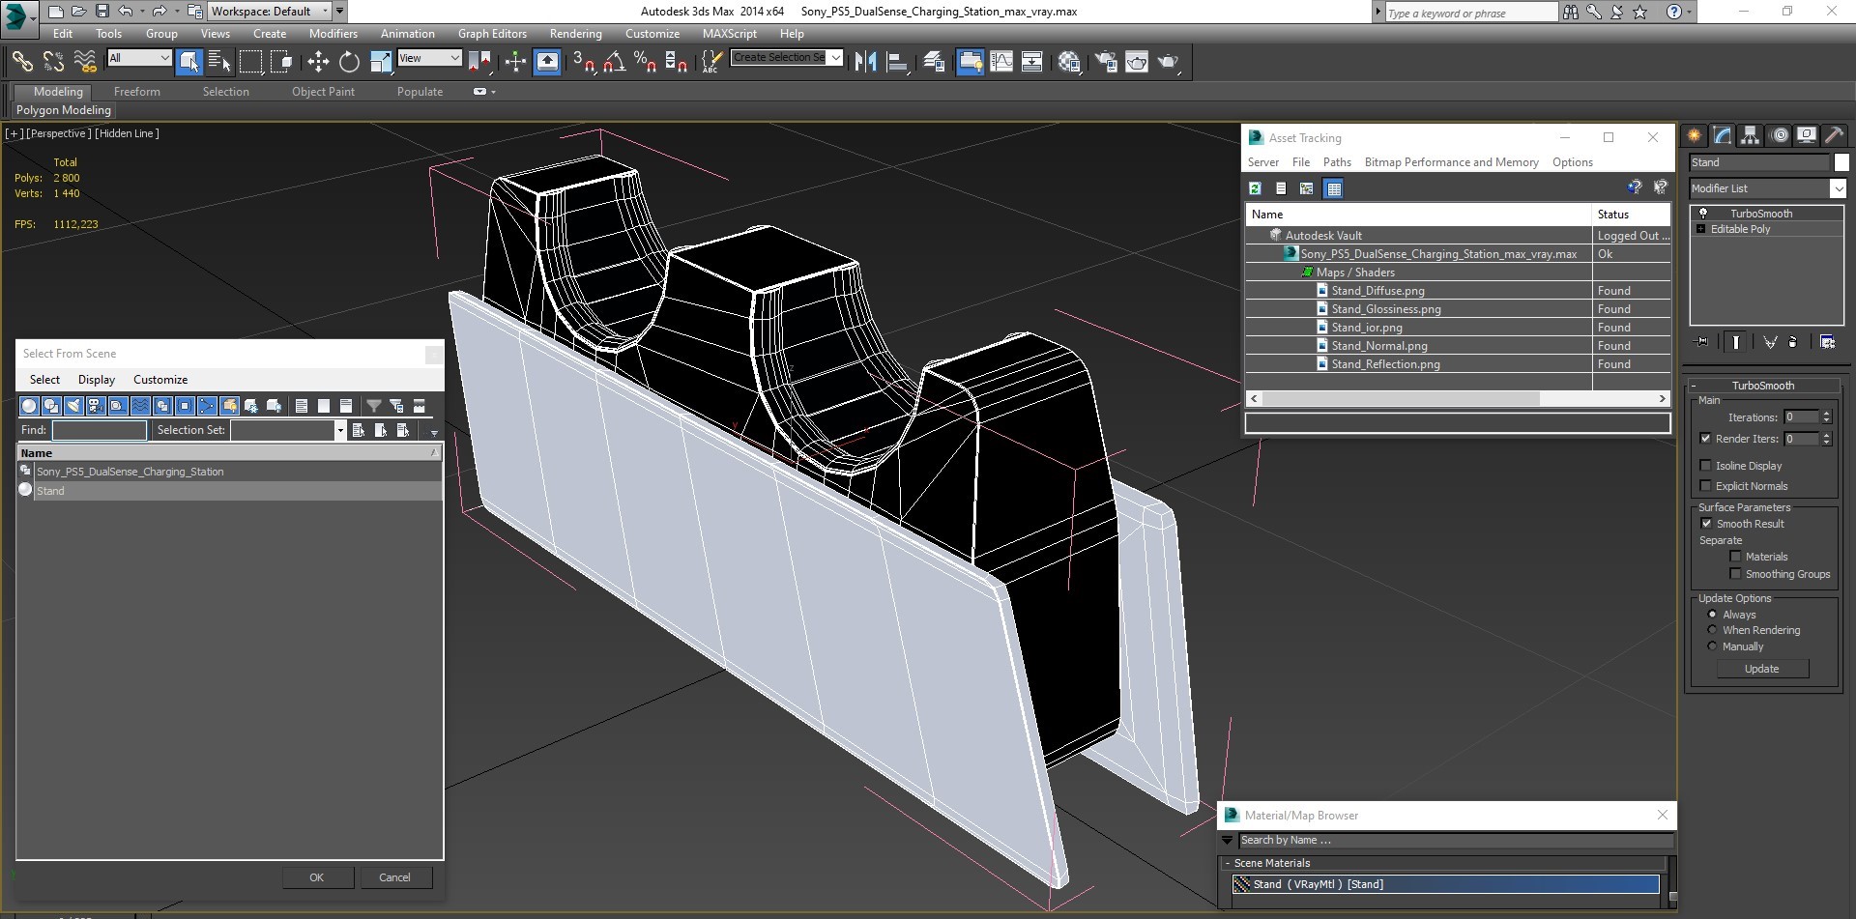Click the Find input field
The height and width of the screenshot is (919, 1856).
pyautogui.click(x=100, y=430)
